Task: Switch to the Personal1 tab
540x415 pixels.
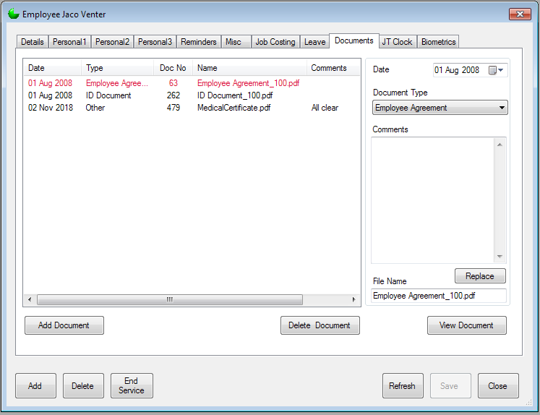Action: (x=69, y=42)
